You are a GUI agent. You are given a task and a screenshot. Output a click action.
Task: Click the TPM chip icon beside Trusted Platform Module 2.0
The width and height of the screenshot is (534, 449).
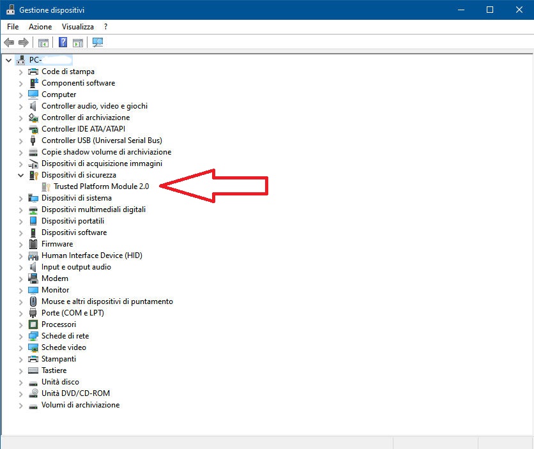[x=45, y=186]
